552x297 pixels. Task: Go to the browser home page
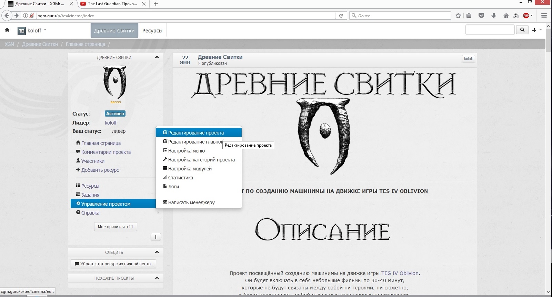(x=506, y=16)
